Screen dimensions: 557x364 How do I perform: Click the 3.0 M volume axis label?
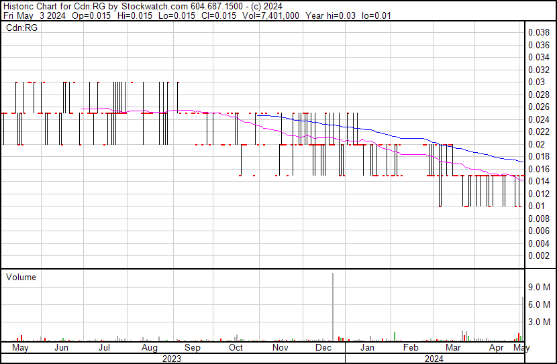(540, 322)
